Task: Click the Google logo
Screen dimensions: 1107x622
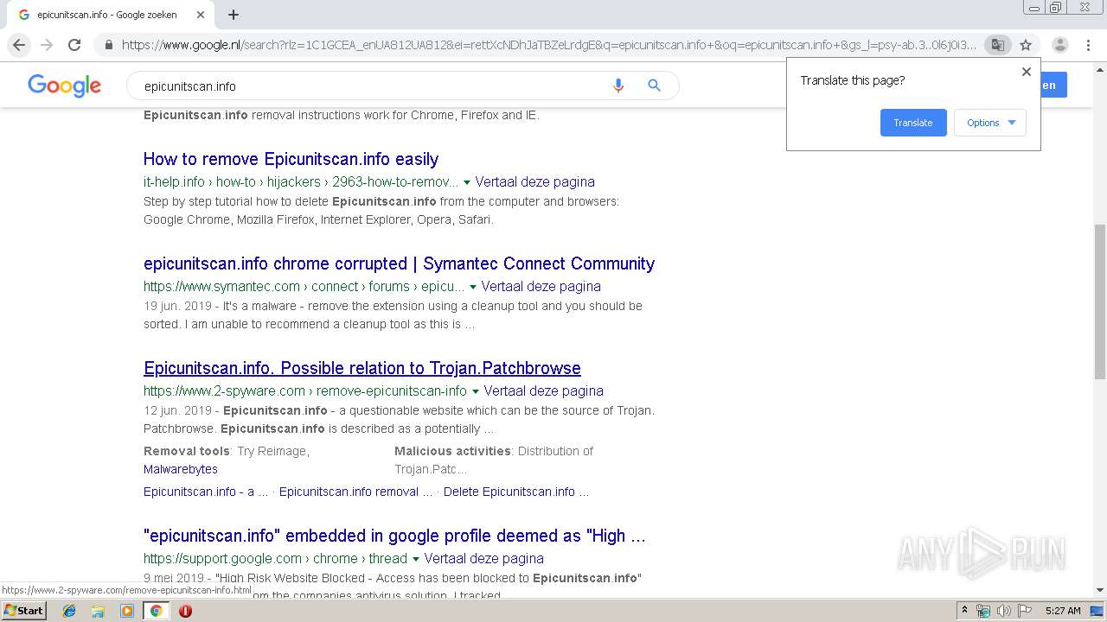Action: click(x=65, y=86)
